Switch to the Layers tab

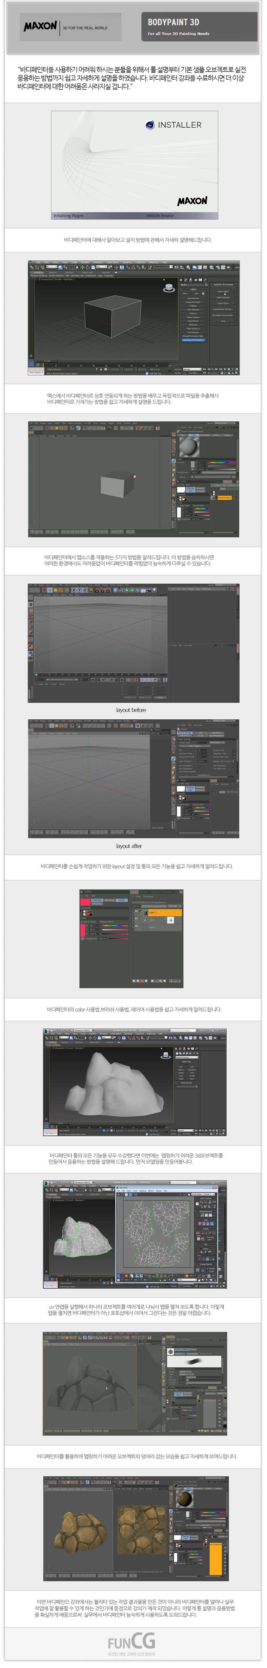135,892
